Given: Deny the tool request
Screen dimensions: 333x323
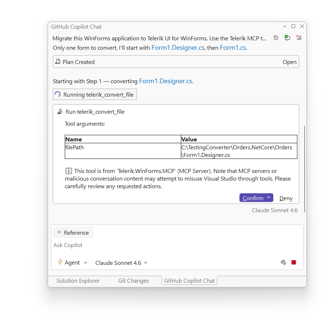Looking at the screenshot, I should click(286, 198).
